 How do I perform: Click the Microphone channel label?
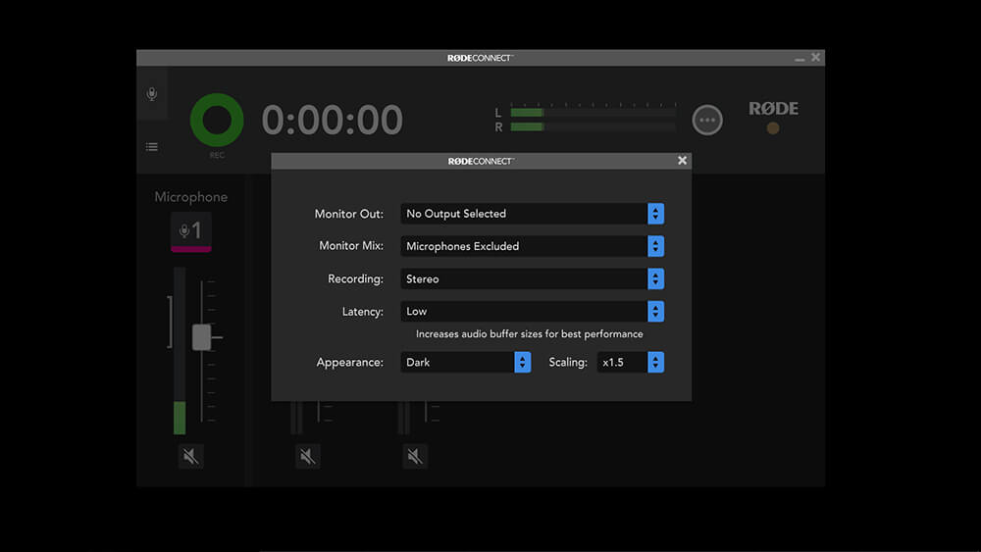coord(191,197)
